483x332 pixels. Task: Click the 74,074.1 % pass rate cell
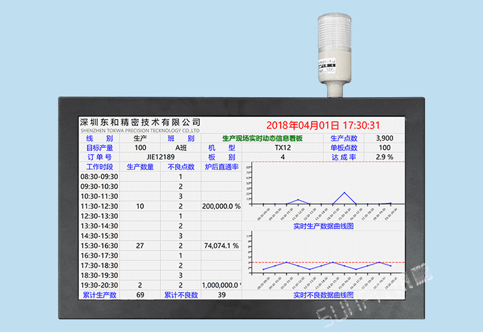pyautogui.click(x=221, y=246)
